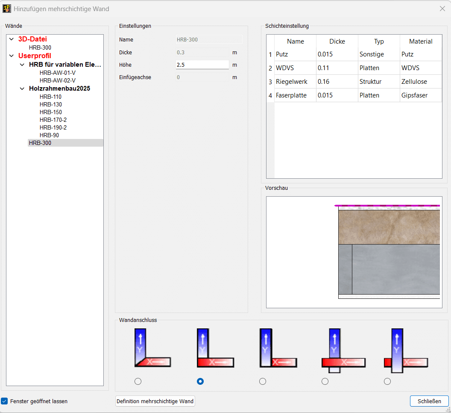
Task: Select the Riegelwerk layer row
Action: click(292, 82)
